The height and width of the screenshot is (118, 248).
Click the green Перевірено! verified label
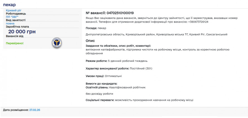click(x=15, y=43)
